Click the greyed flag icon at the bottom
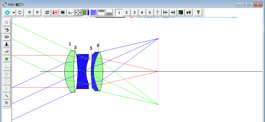 7,103
